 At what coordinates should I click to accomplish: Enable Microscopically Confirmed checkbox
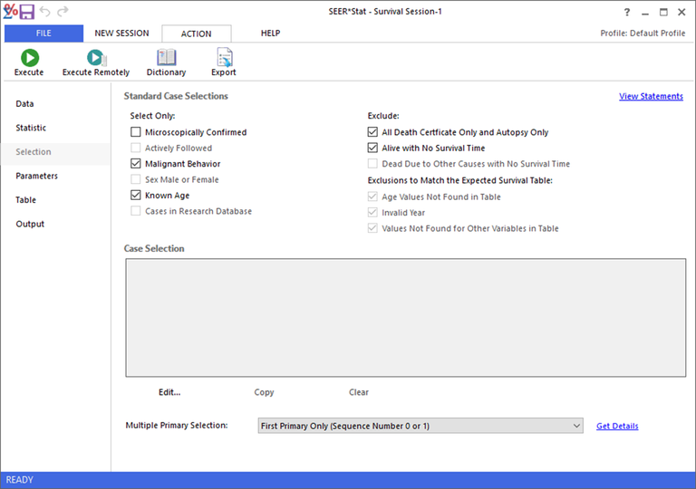pos(136,132)
